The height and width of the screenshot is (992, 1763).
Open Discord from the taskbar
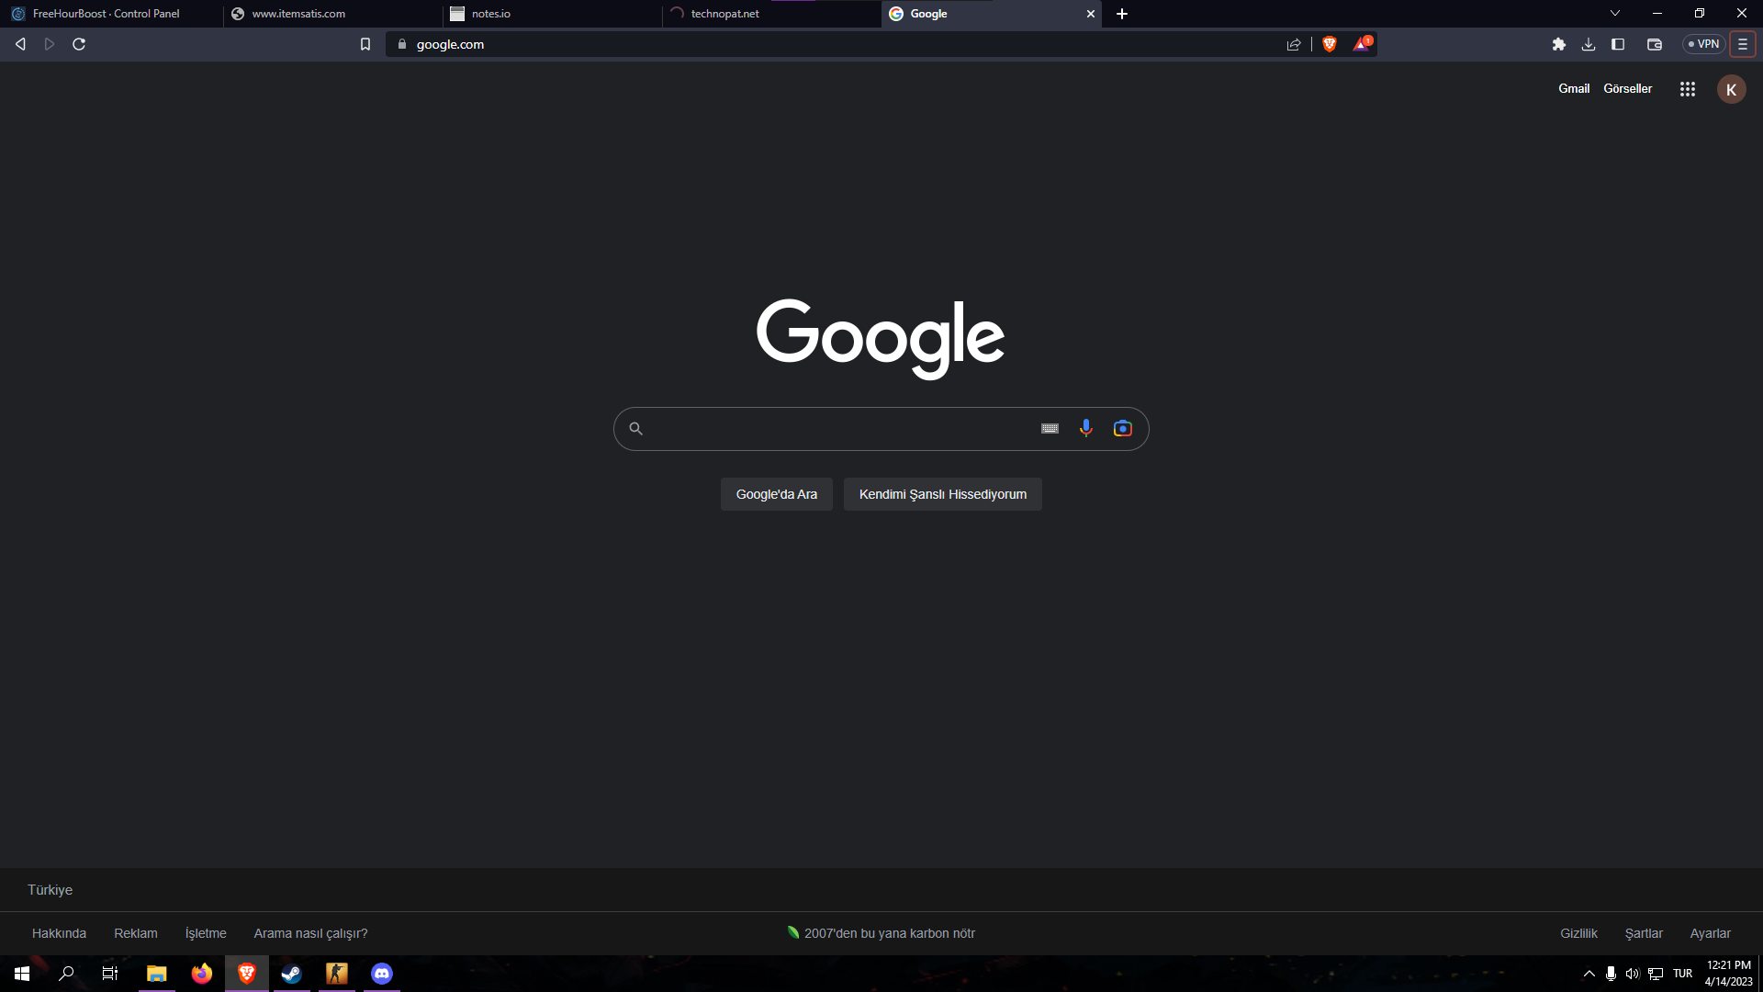tap(382, 974)
